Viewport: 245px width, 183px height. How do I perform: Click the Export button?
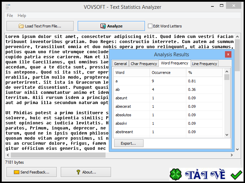coord(129,143)
